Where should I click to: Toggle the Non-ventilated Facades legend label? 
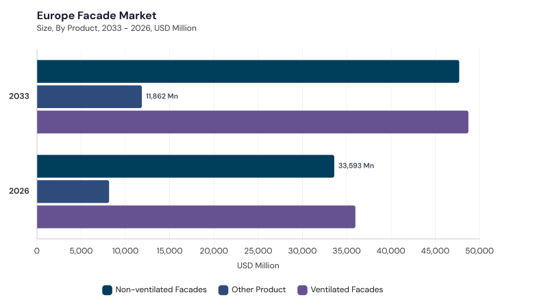pos(161,290)
